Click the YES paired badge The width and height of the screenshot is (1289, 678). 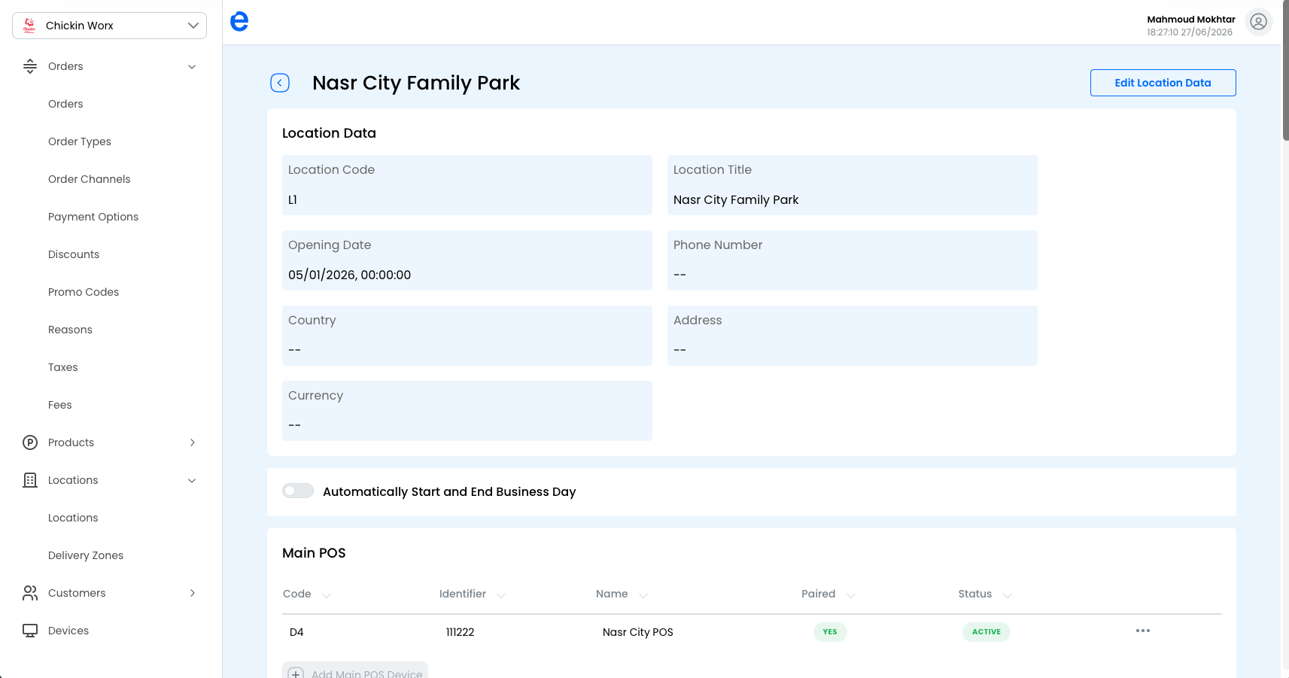coord(830,631)
